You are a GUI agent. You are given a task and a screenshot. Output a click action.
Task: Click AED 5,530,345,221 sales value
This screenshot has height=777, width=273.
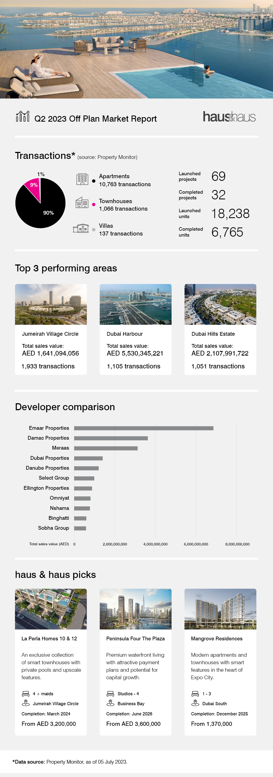(135, 353)
